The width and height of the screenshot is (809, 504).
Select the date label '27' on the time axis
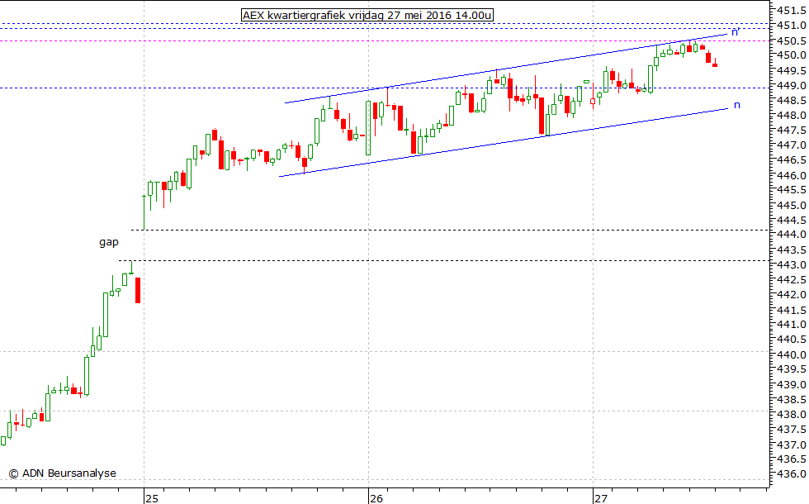(601, 498)
